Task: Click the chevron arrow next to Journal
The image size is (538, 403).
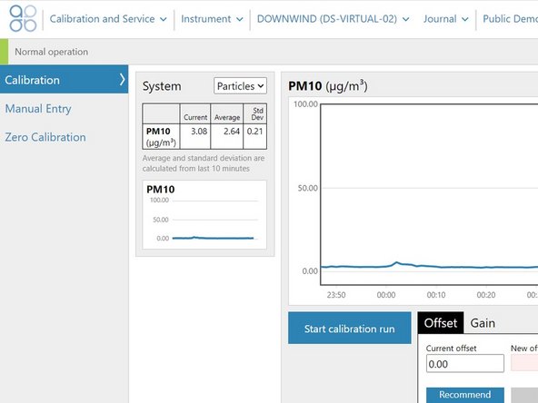Action: coord(464,19)
